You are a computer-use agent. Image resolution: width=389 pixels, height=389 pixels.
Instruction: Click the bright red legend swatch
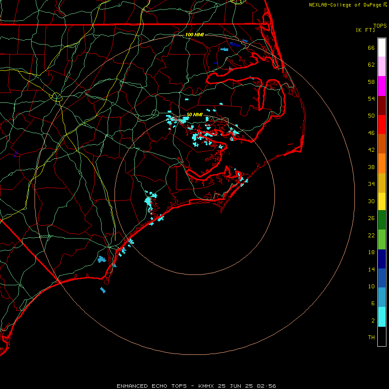[x=382, y=124]
